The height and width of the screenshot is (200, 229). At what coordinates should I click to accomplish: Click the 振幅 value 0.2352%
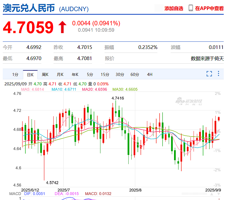click(x=148, y=47)
